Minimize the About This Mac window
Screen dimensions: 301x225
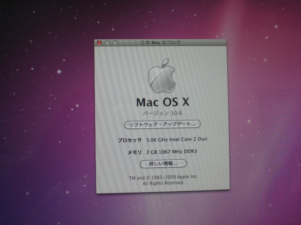click(x=107, y=43)
